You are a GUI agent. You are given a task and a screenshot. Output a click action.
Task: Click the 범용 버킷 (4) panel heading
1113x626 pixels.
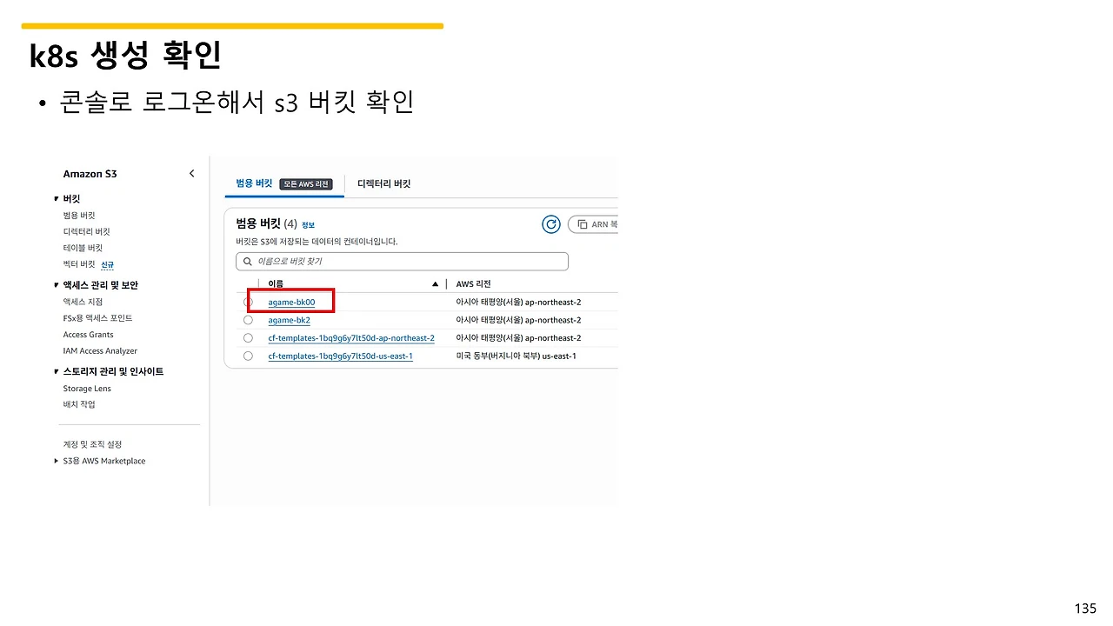click(x=266, y=224)
